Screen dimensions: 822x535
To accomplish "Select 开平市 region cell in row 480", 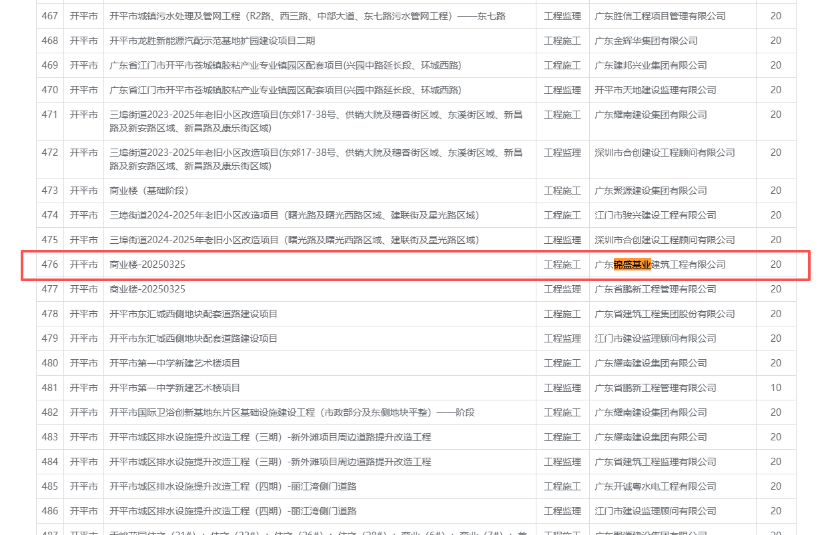I will coord(83,363).
